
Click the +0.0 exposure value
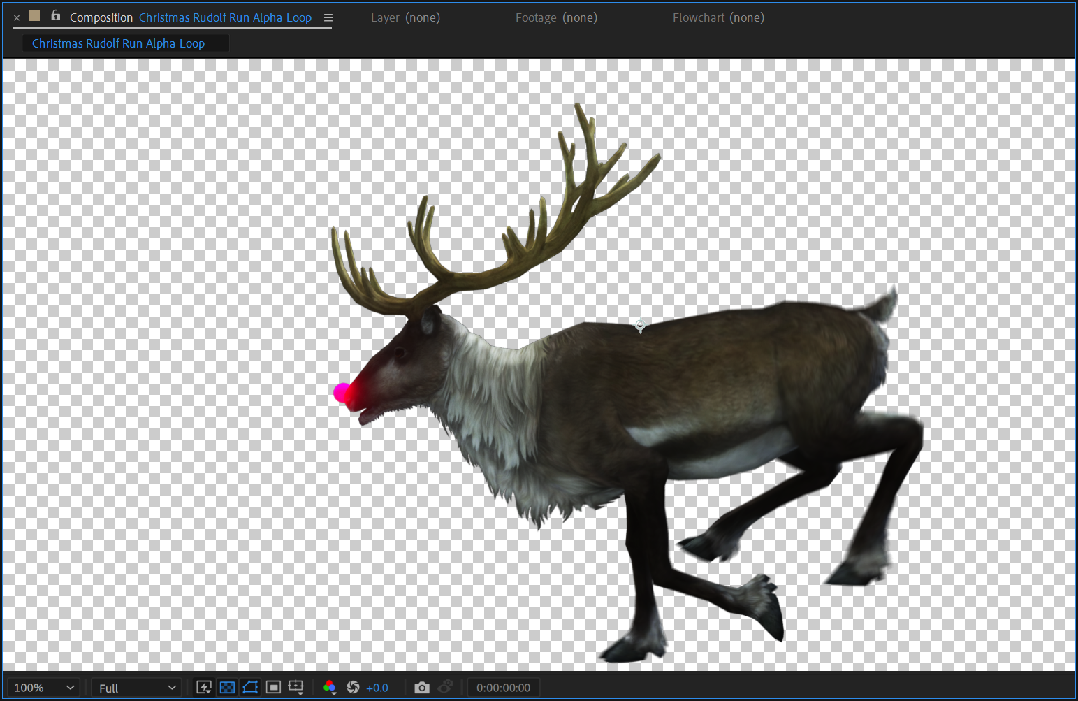coord(377,688)
